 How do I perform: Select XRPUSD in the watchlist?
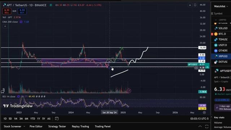[221, 56]
